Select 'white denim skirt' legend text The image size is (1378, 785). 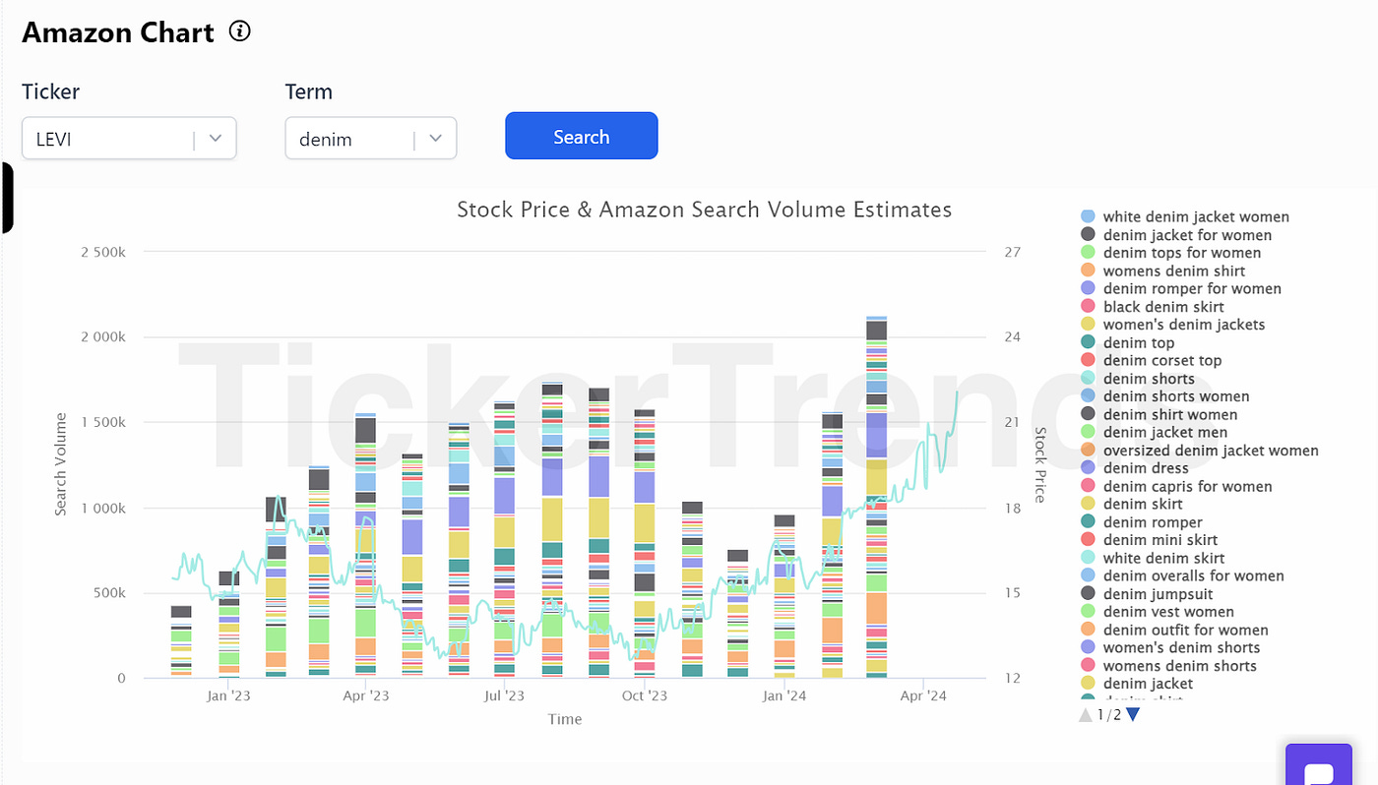(1163, 558)
